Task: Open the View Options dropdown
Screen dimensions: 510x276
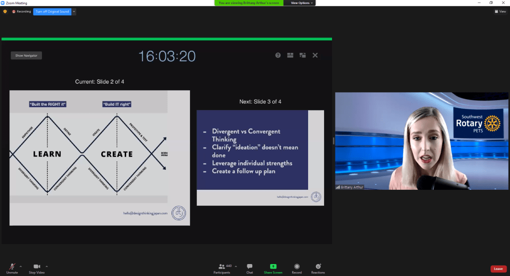Action: [302, 3]
